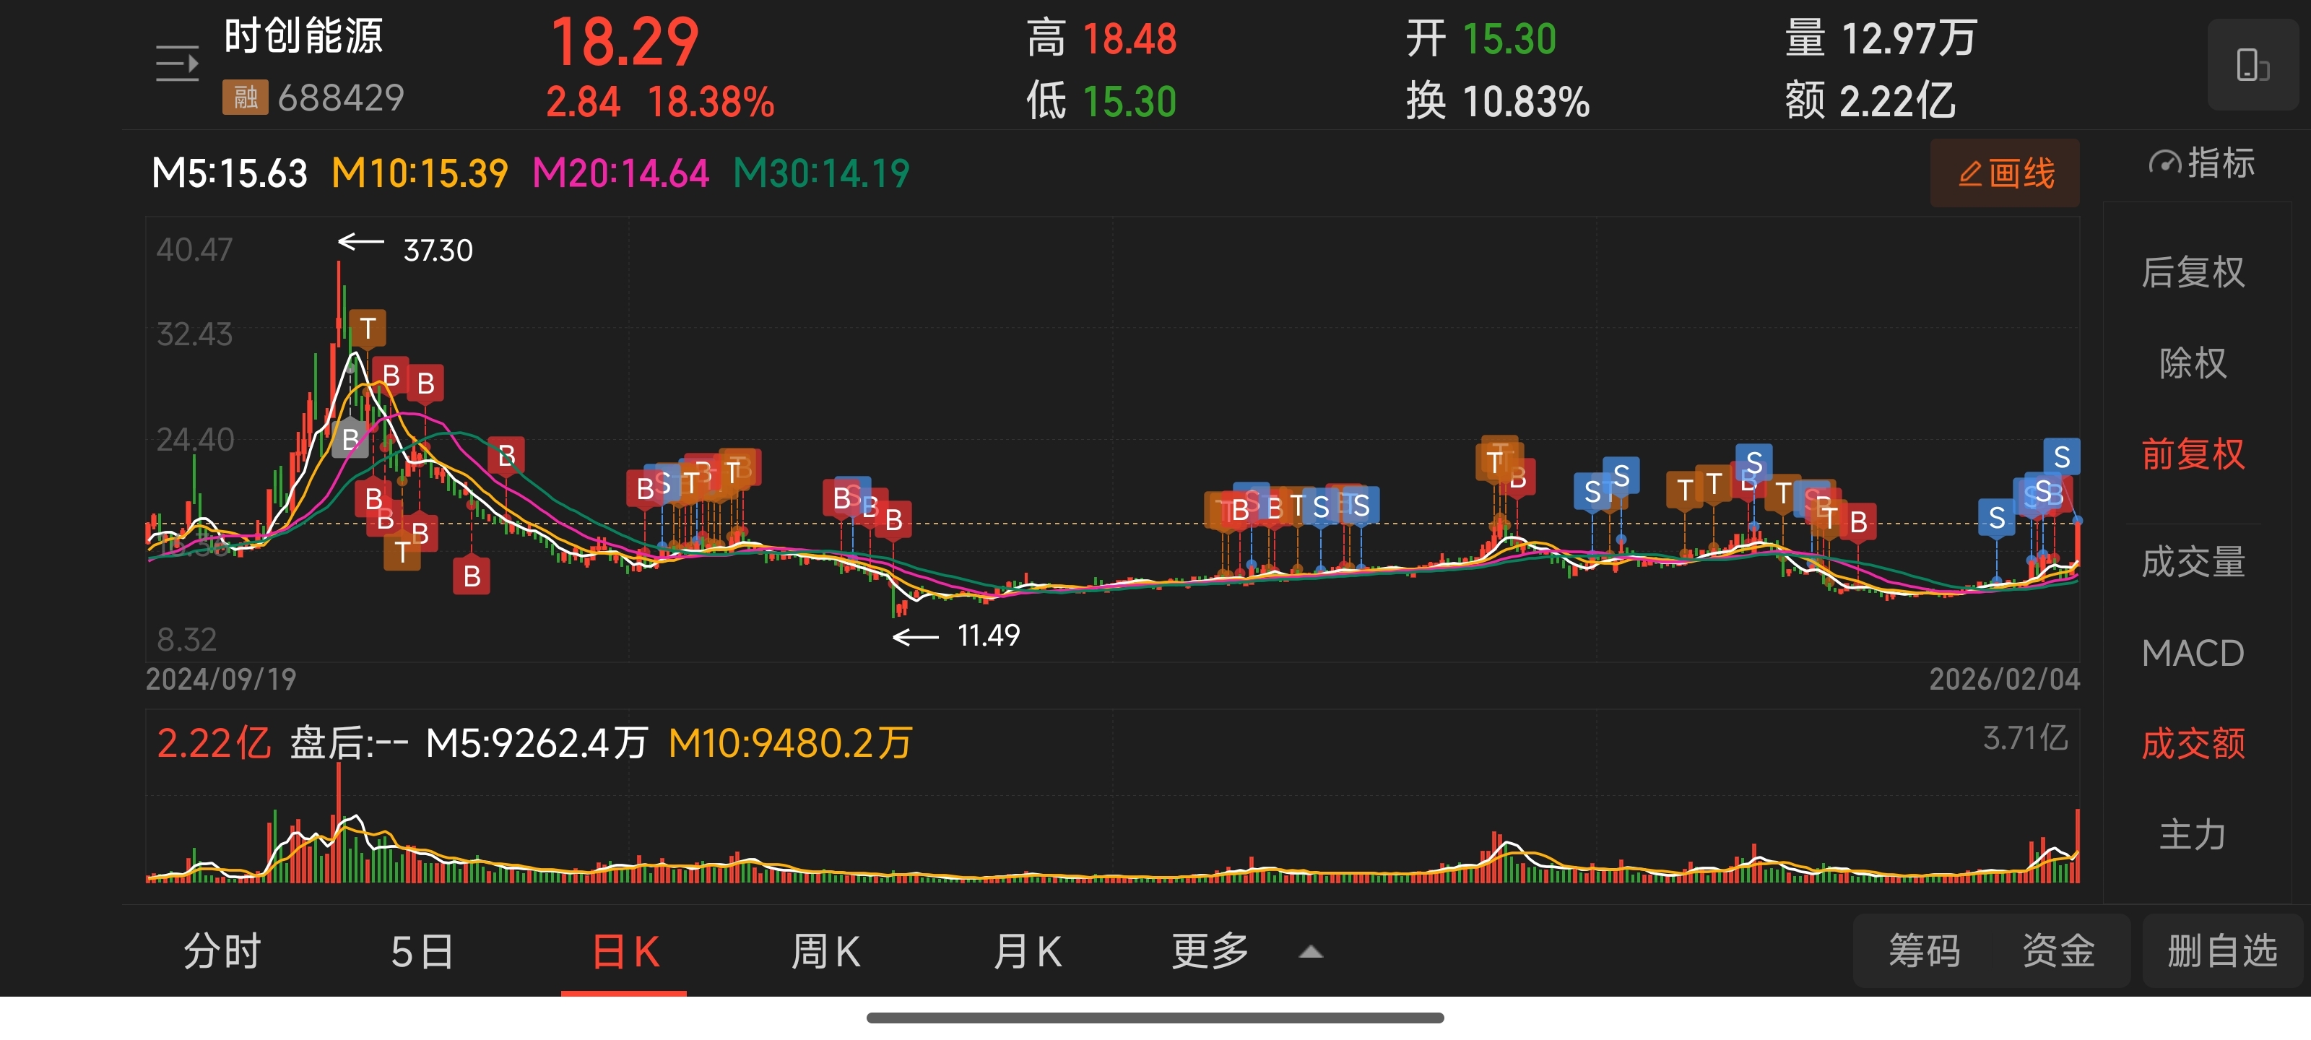
Task: Click the iOS home indicator bar
Action: [1155, 1018]
